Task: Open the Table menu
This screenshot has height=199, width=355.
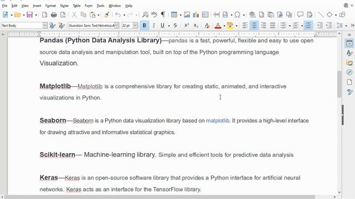Action: (x=77, y=6)
